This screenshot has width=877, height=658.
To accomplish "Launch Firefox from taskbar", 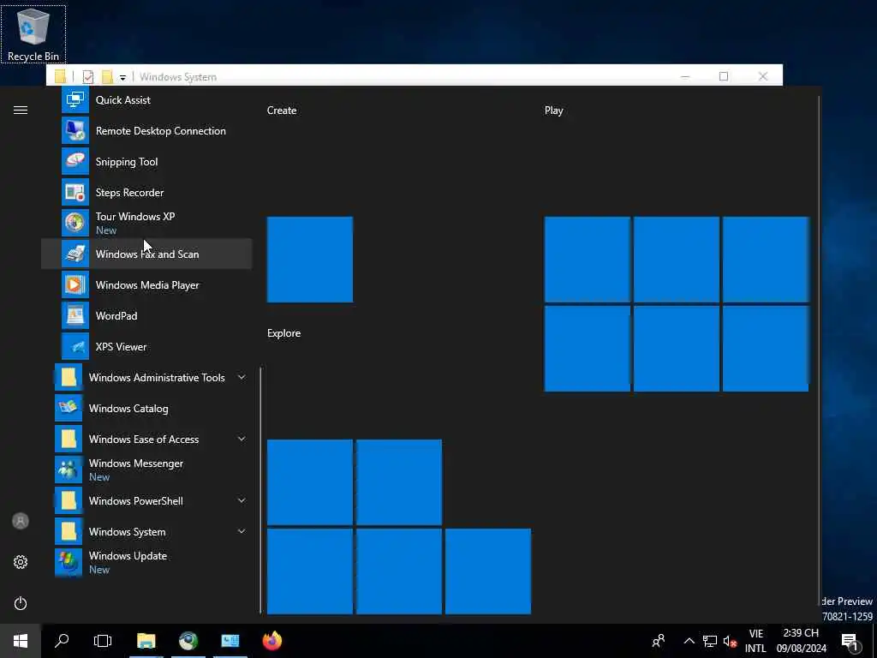I will coord(272,641).
